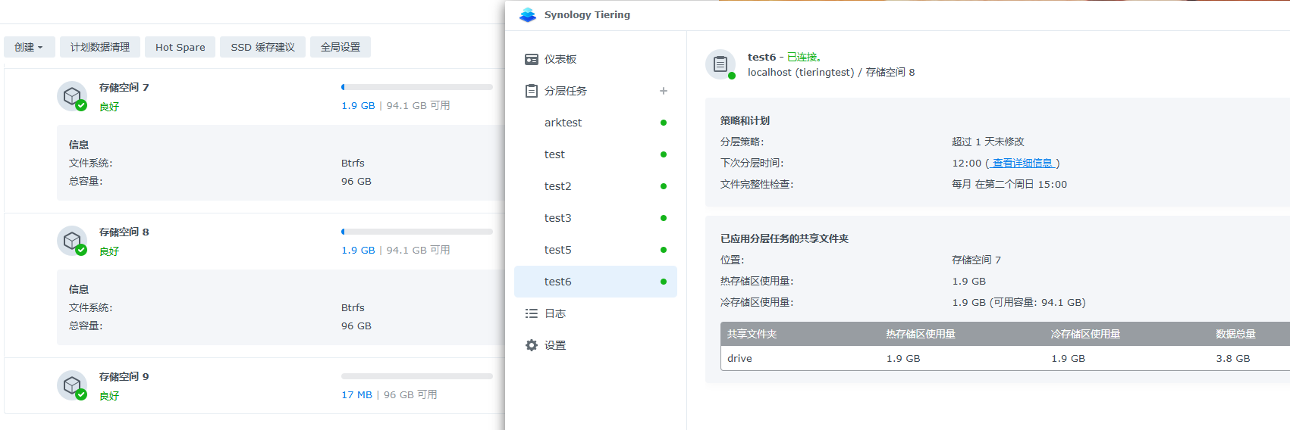This screenshot has width=1290, height=430.
Task: Open the 仪表板 menu item
Action: [560, 59]
